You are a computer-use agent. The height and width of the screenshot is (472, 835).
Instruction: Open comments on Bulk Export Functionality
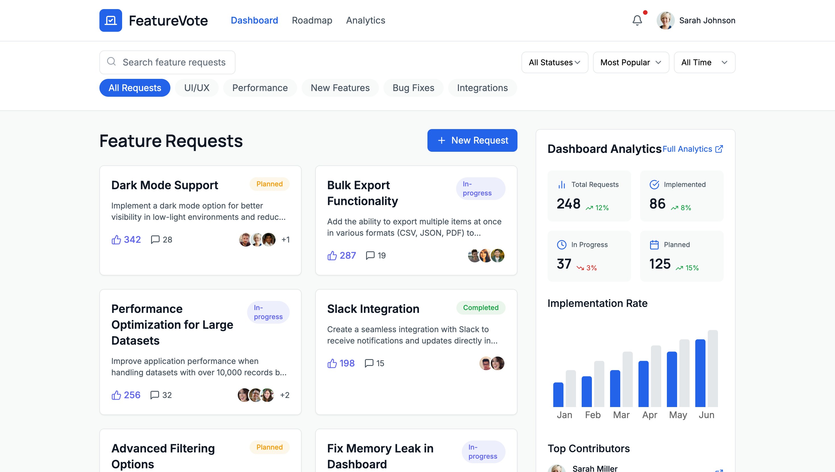370,256
